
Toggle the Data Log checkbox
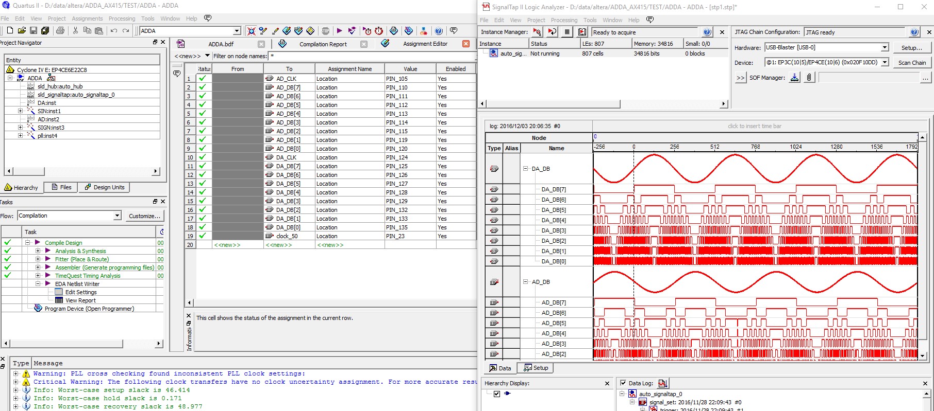point(623,383)
